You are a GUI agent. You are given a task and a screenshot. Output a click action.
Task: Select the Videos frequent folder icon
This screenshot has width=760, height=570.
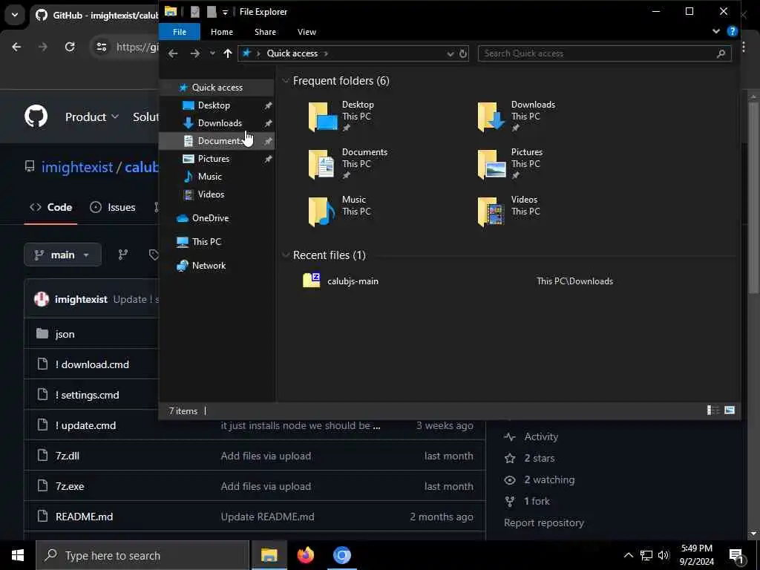[x=491, y=212]
